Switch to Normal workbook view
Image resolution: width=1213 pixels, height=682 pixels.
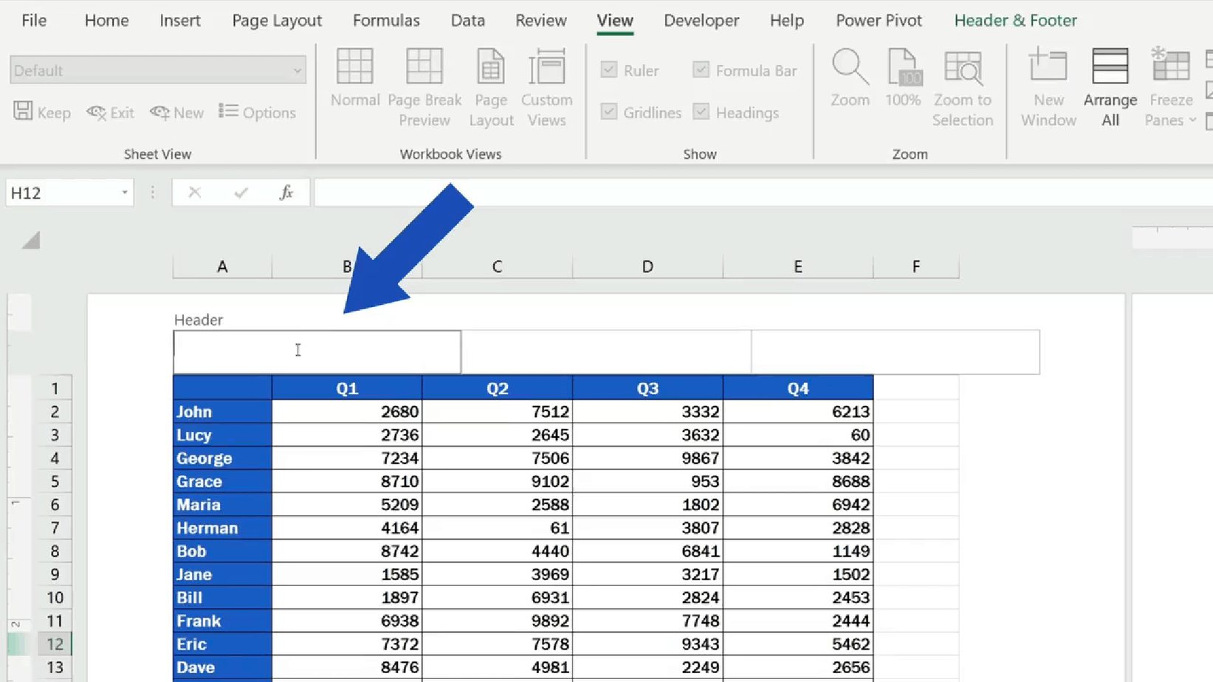[x=354, y=85]
